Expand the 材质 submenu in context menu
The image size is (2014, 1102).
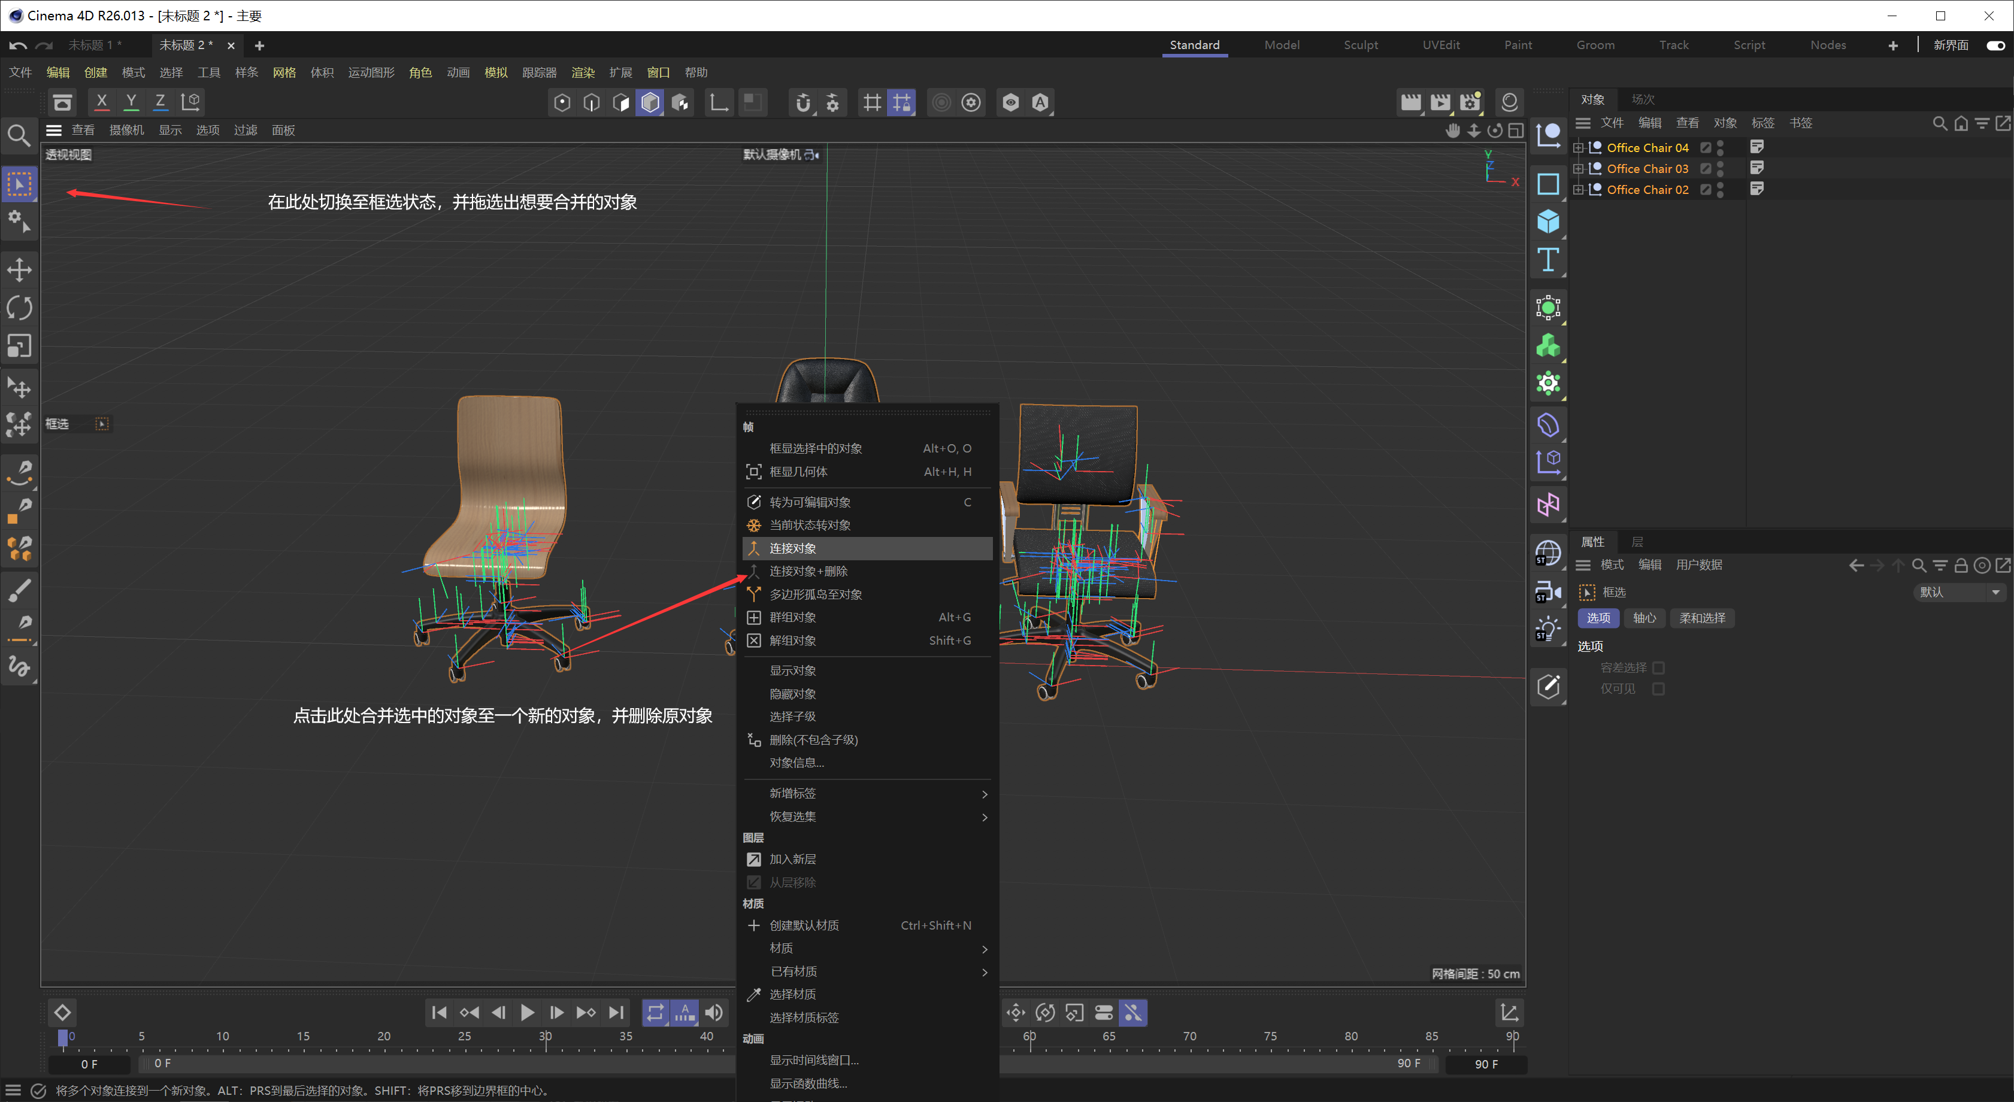point(867,948)
